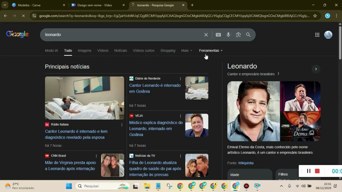Open the Google apps grid
The width and height of the screenshot is (342, 192).
(317, 35)
